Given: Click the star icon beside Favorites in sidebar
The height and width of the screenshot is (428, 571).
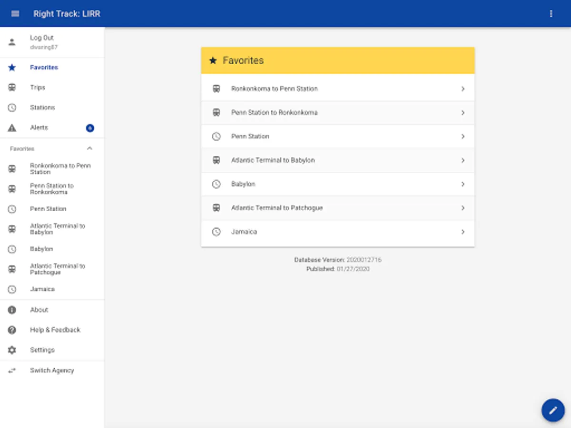Looking at the screenshot, I should pos(12,68).
